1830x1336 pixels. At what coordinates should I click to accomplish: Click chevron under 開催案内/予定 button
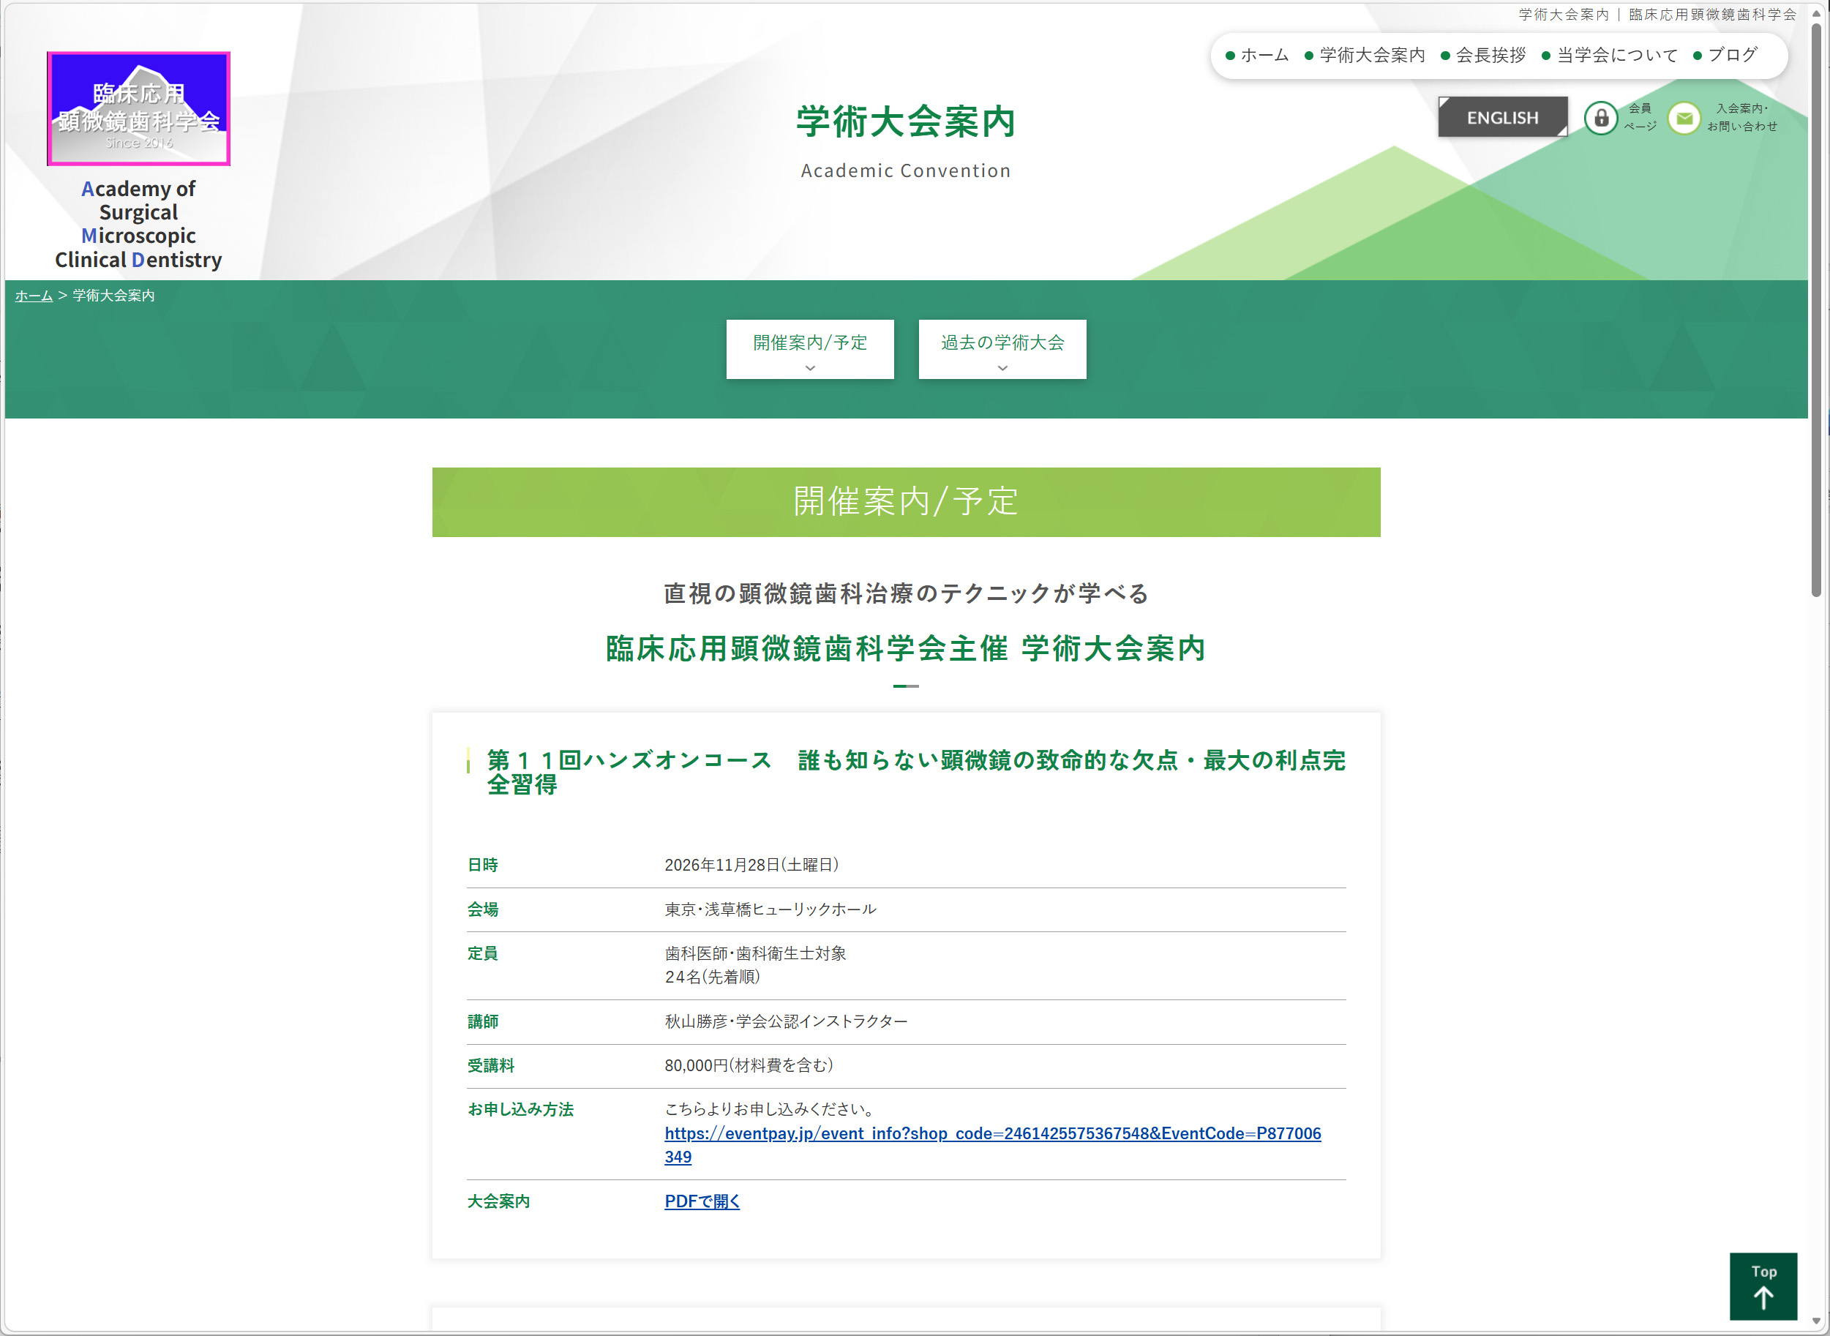(x=809, y=368)
